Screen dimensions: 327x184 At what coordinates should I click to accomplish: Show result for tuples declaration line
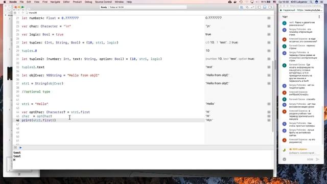click(x=269, y=42)
